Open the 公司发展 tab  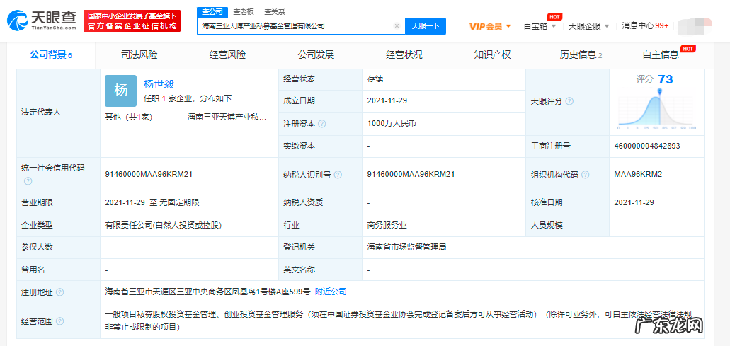(316, 55)
